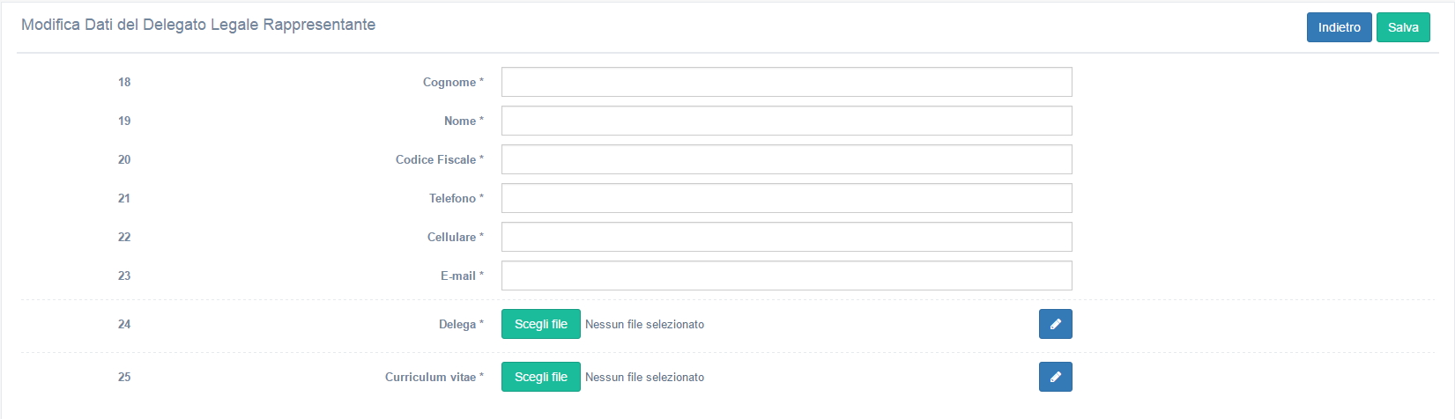
Task: Choose a file for Delega via Scegli file
Action: click(x=541, y=324)
